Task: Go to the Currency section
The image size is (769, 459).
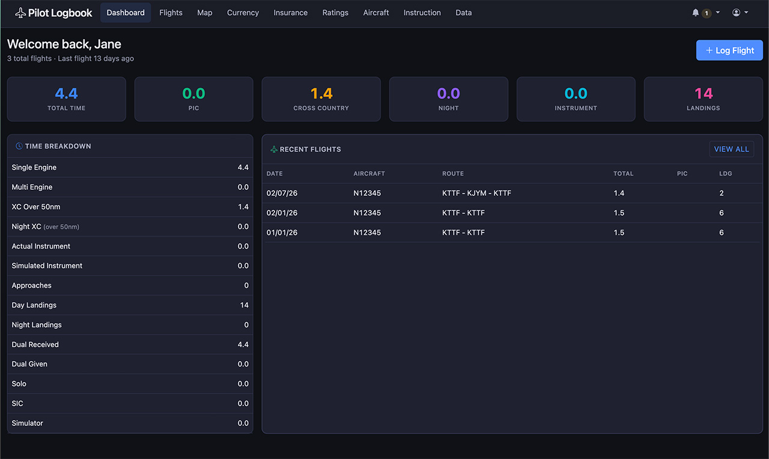Action: click(243, 13)
